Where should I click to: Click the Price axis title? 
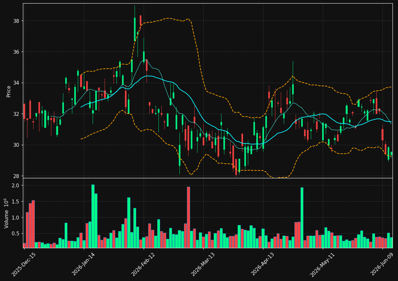tap(9, 91)
